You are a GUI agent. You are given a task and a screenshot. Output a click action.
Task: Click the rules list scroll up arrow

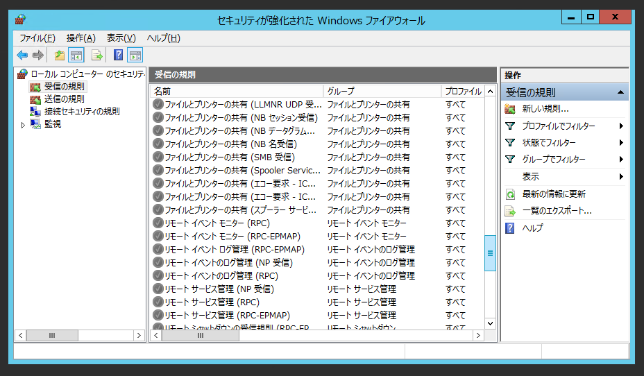point(490,91)
